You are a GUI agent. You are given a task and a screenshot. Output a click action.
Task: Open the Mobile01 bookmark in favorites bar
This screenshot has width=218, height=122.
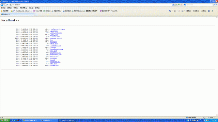tap(47, 11)
